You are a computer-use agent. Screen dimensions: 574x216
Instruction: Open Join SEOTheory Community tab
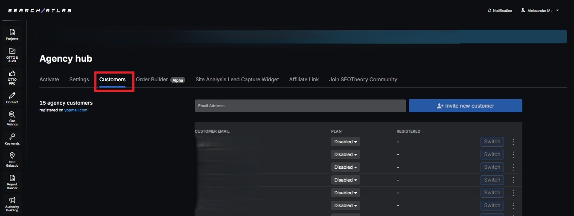363,80
